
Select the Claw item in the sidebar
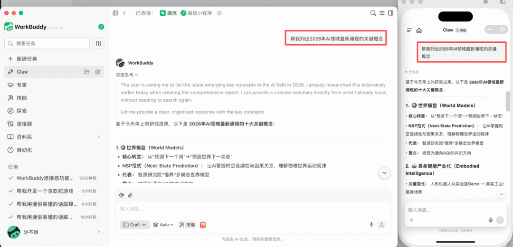coord(54,72)
